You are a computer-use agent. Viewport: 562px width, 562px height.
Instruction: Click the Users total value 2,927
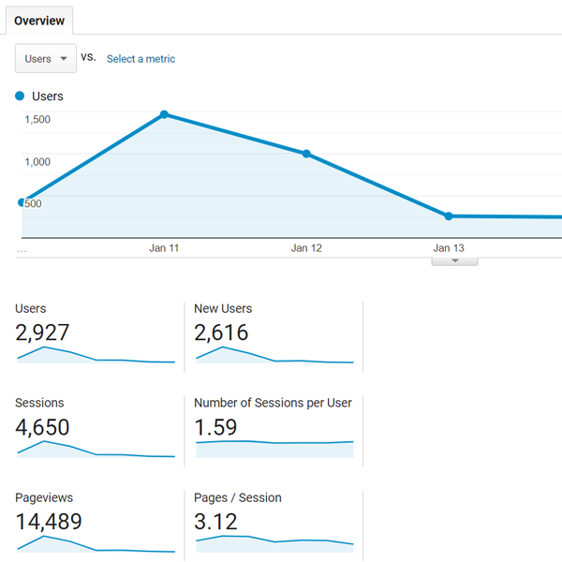click(42, 333)
